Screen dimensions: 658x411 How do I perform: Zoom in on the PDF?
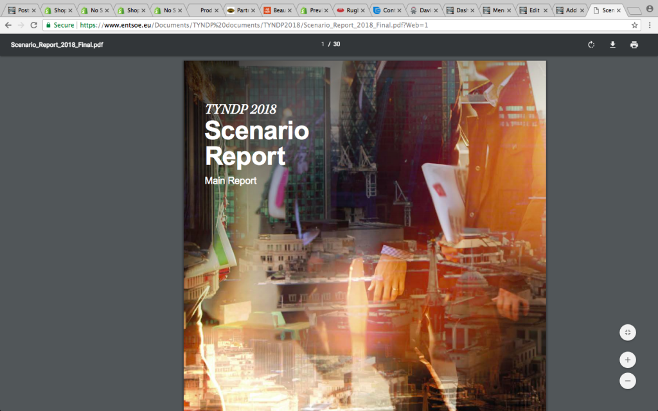pos(628,360)
